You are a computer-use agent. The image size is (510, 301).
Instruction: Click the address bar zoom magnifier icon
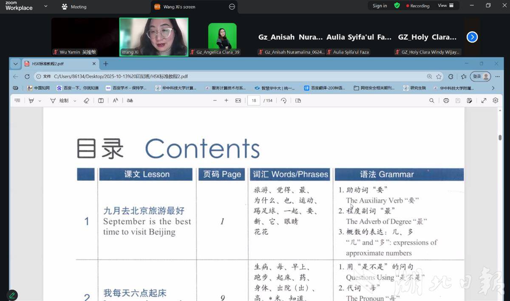pyautogui.click(x=429, y=76)
